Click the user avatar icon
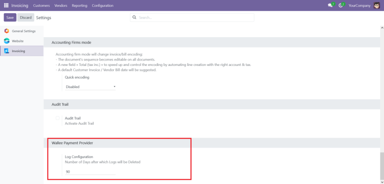 click(376, 5)
